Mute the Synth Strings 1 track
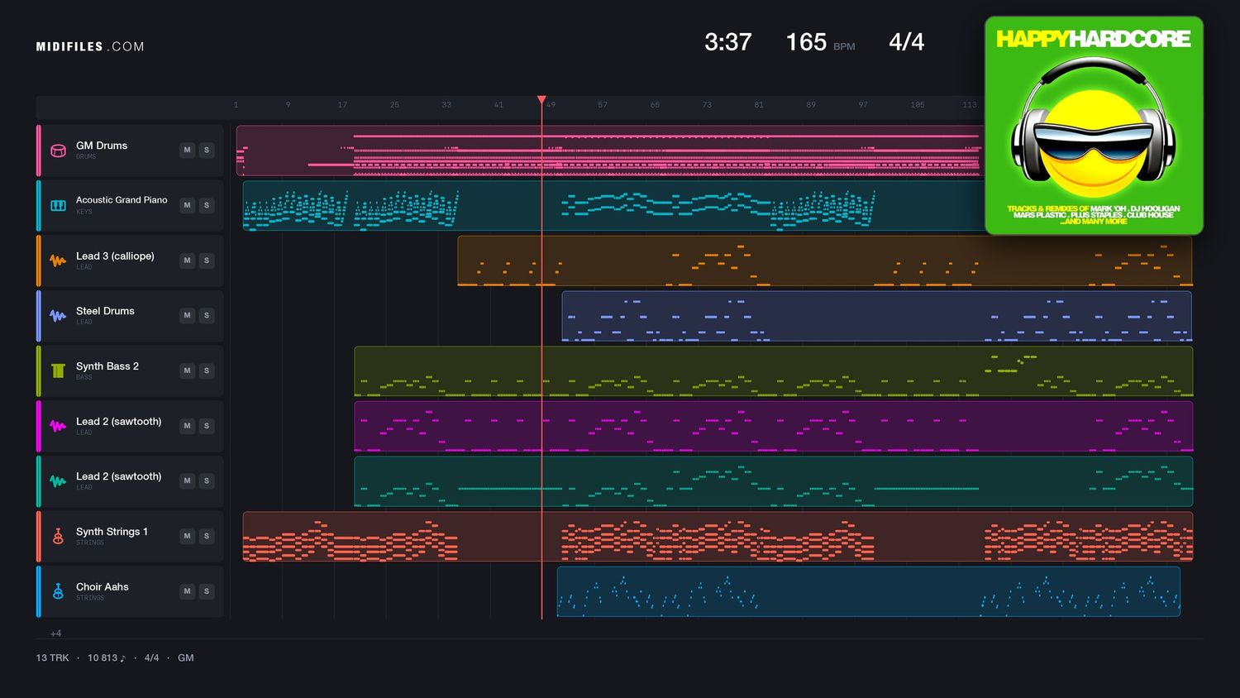The width and height of the screenshot is (1240, 698). [x=188, y=536]
